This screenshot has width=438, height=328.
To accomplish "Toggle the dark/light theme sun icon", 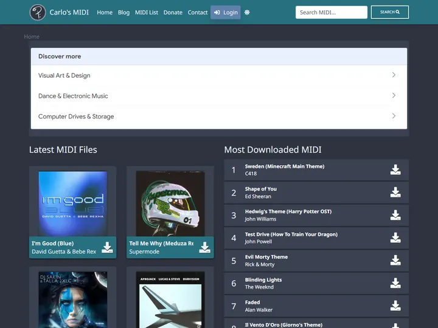I will (x=247, y=12).
